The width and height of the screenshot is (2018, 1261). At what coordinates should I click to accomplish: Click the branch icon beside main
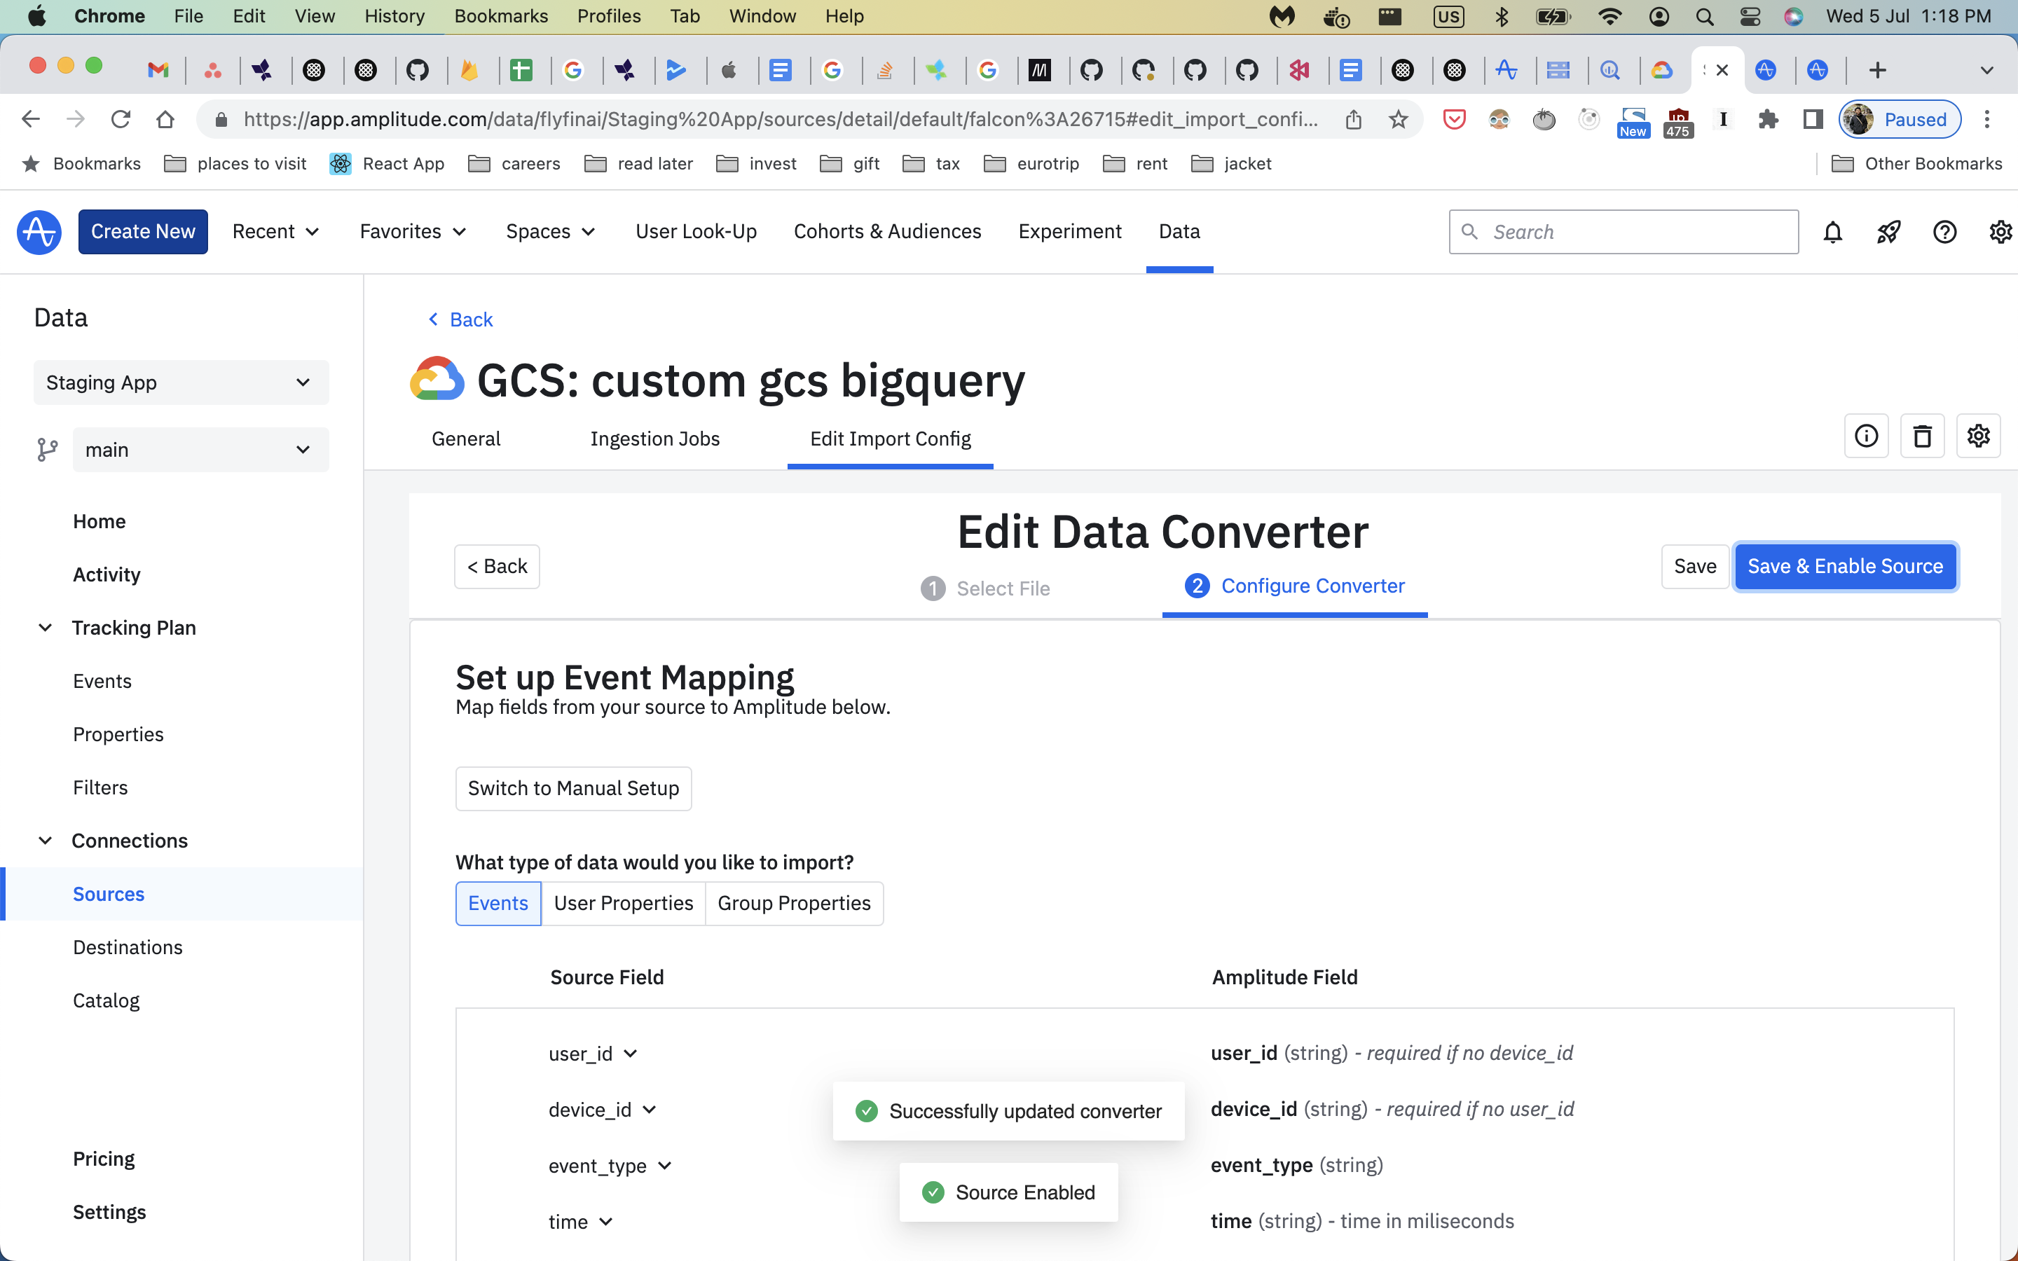tap(48, 450)
